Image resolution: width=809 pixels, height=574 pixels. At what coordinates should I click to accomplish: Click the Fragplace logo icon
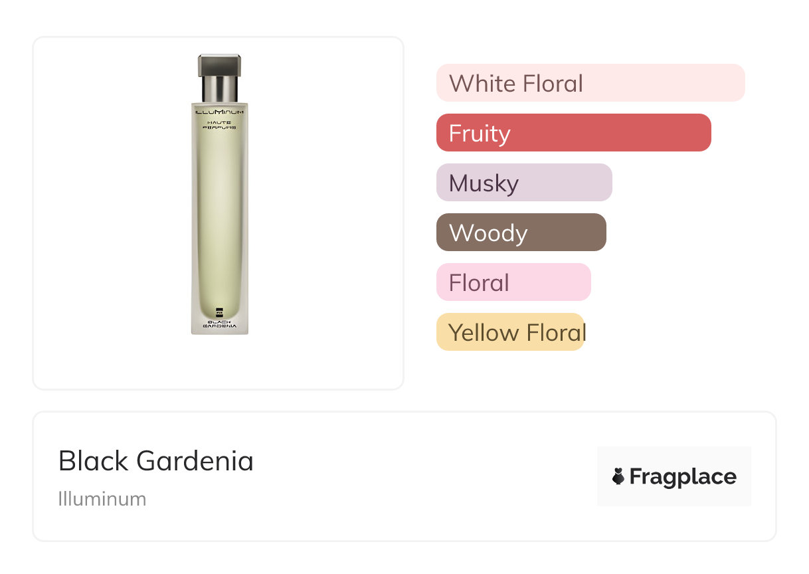[618, 476]
